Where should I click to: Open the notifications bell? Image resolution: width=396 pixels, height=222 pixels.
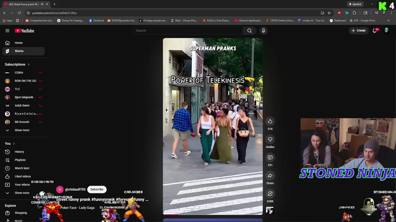(x=375, y=31)
